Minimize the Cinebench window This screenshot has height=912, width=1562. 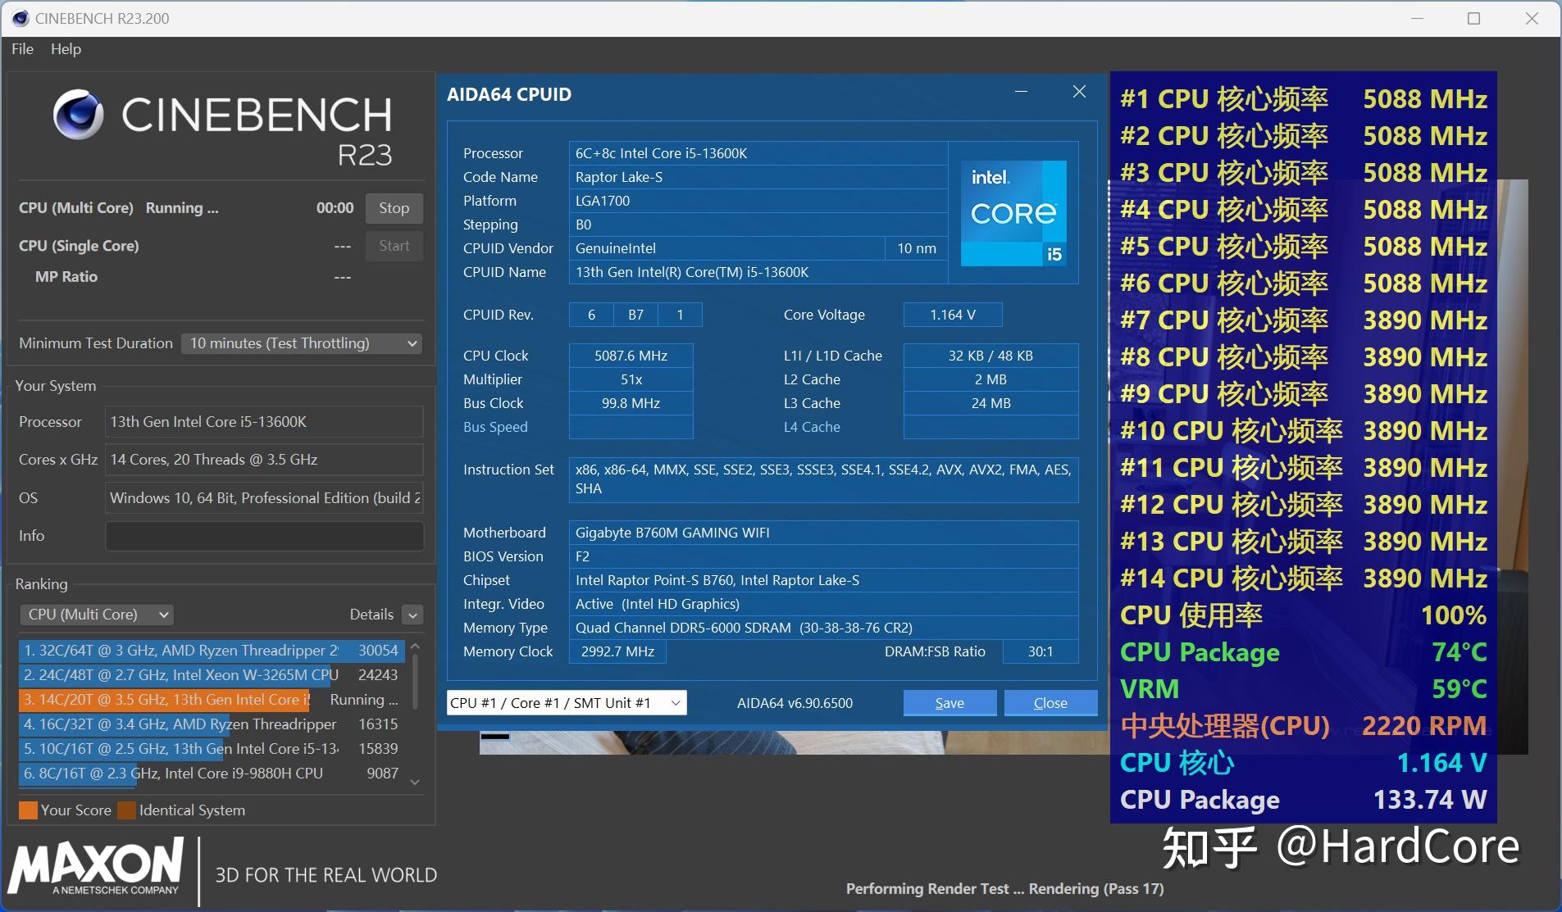(1419, 18)
